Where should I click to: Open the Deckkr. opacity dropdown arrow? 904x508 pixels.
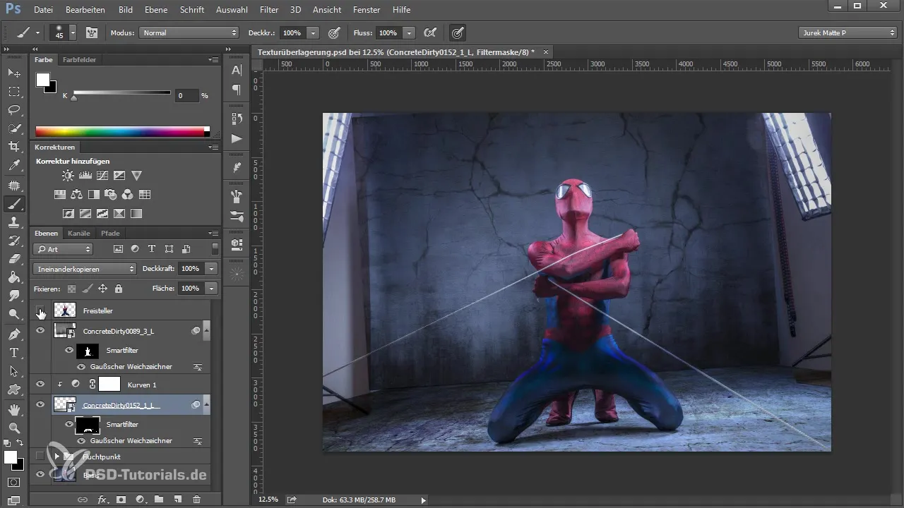point(313,32)
